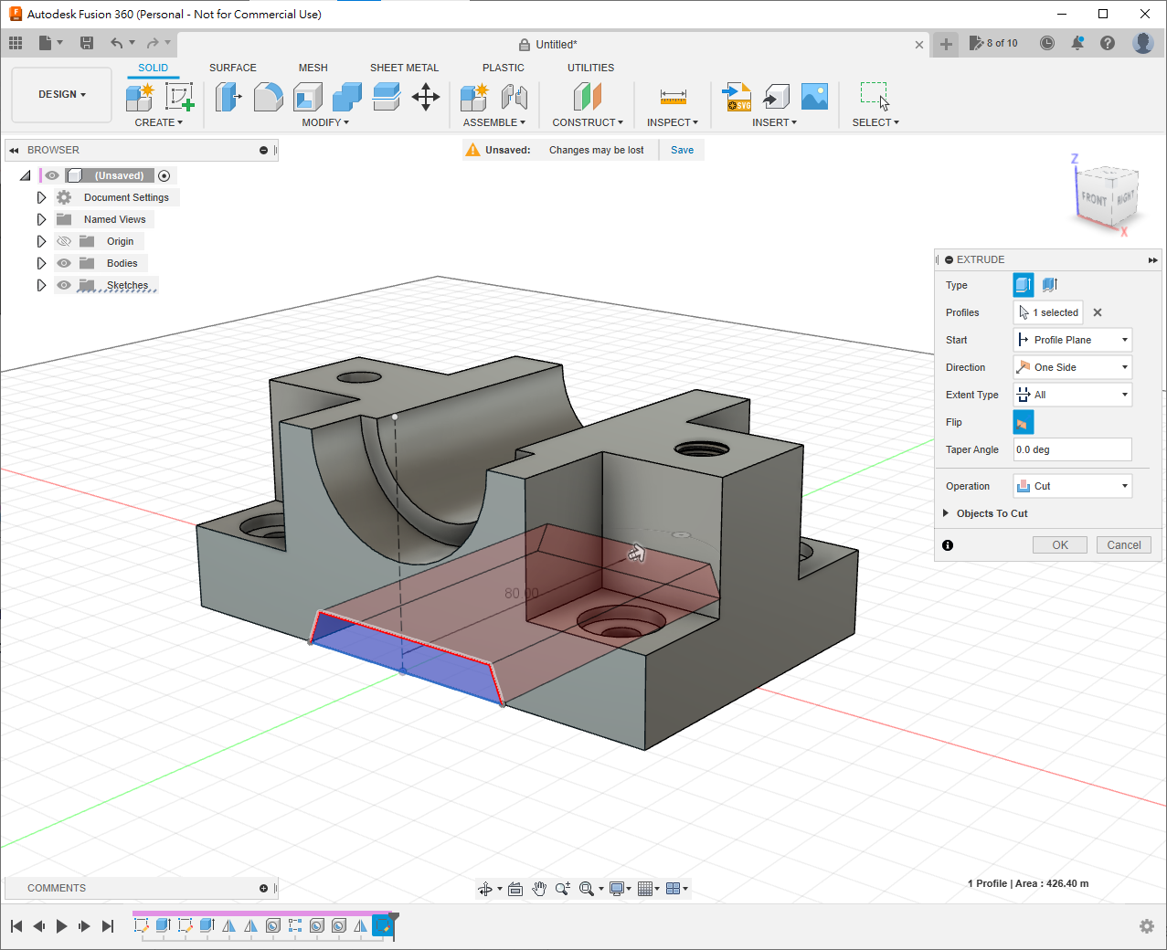Select the Extrude tool in toolbar
This screenshot has width=1167, height=950.
(x=228, y=96)
